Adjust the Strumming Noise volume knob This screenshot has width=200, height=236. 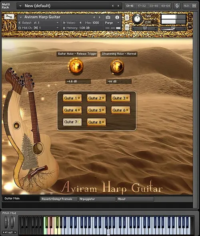[117, 66]
